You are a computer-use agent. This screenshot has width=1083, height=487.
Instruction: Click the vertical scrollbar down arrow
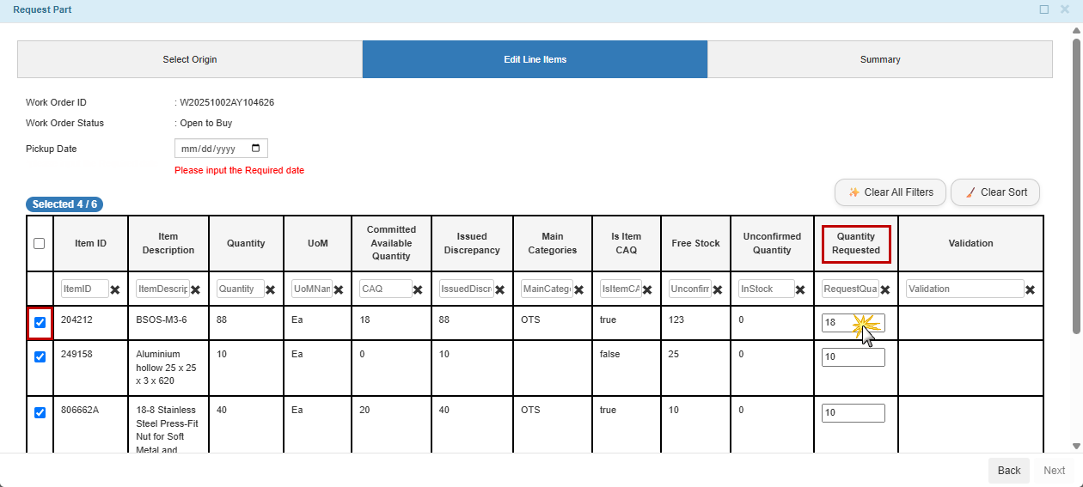(x=1076, y=446)
